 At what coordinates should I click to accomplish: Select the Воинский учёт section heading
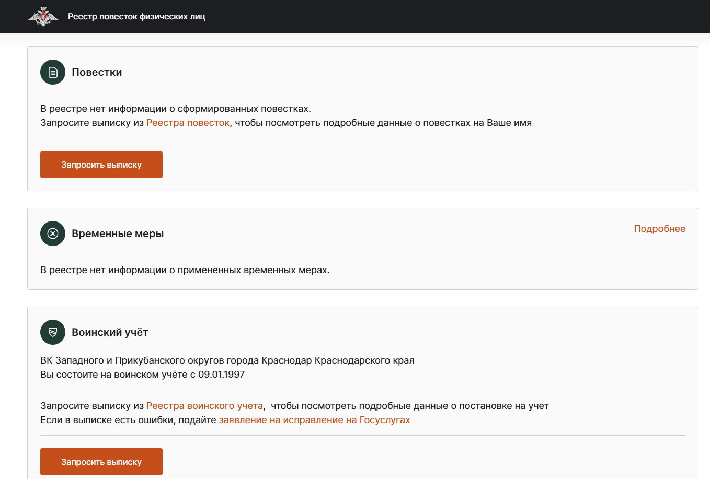(110, 332)
